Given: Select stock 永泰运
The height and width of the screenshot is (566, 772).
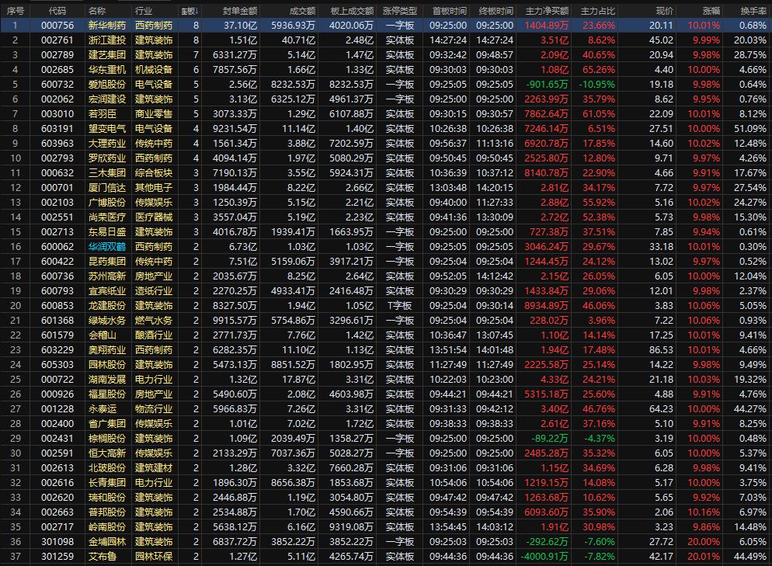Looking at the screenshot, I should coord(103,409).
